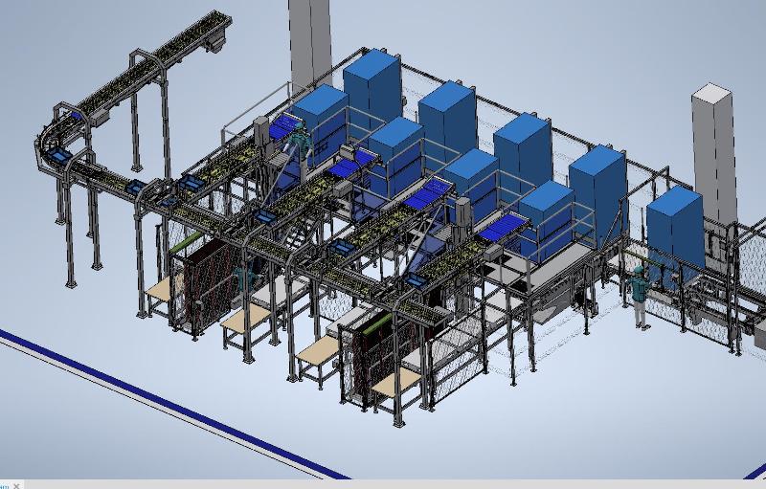Select the worker figure standing at far right

(639, 297)
